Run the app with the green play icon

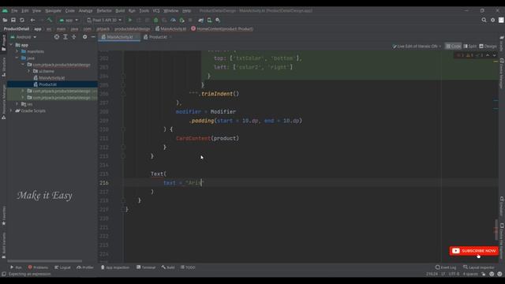click(130, 20)
